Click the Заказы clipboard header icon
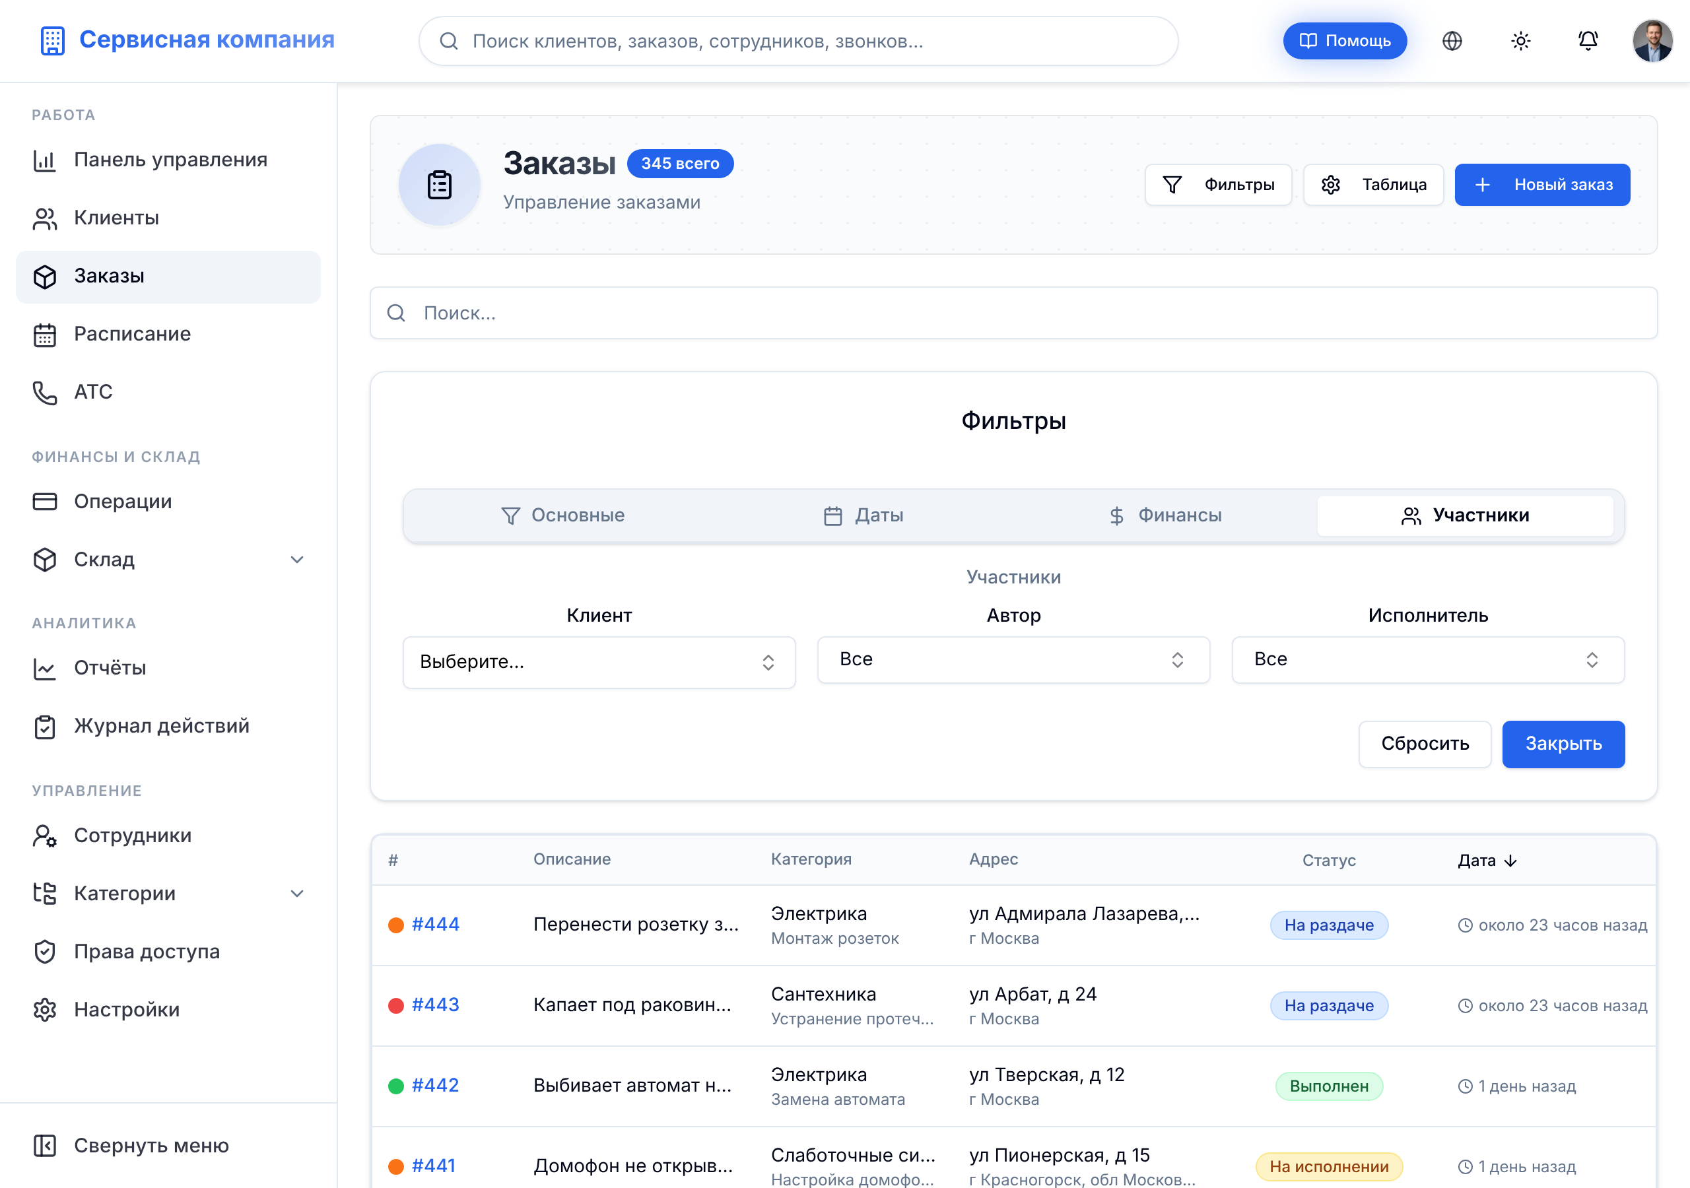 point(440,185)
